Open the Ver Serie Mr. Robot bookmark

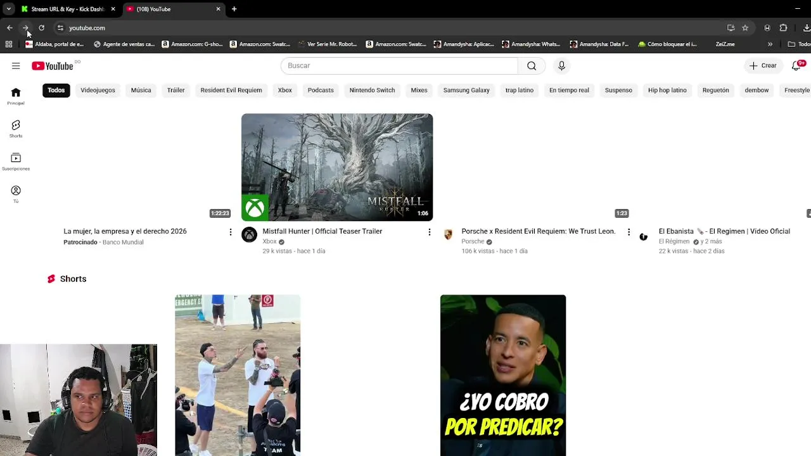(328, 44)
